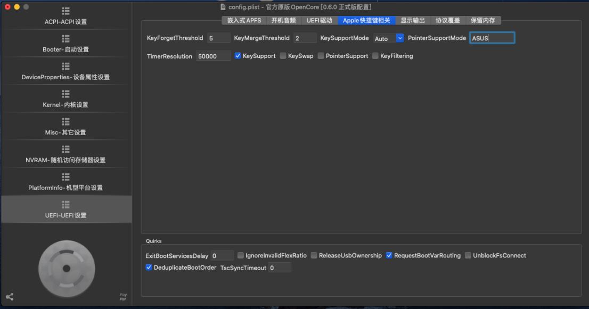Viewport: 589px width, 309px height.
Task: Click the DeviceProperties-设备属性设置 label text
Action: coord(66,77)
